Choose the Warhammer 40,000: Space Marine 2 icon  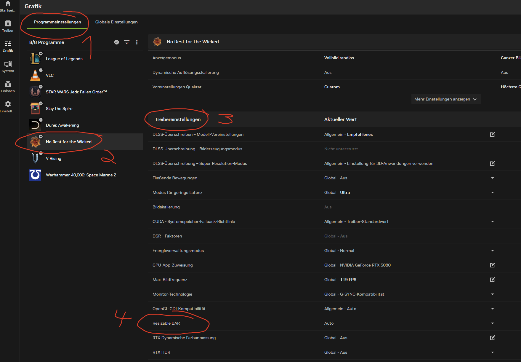[x=35, y=175]
